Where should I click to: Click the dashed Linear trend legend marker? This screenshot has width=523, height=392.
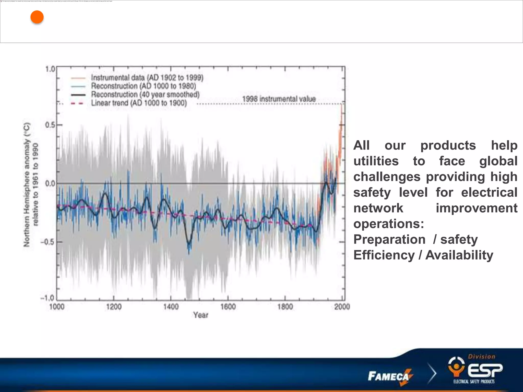[x=77, y=103]
